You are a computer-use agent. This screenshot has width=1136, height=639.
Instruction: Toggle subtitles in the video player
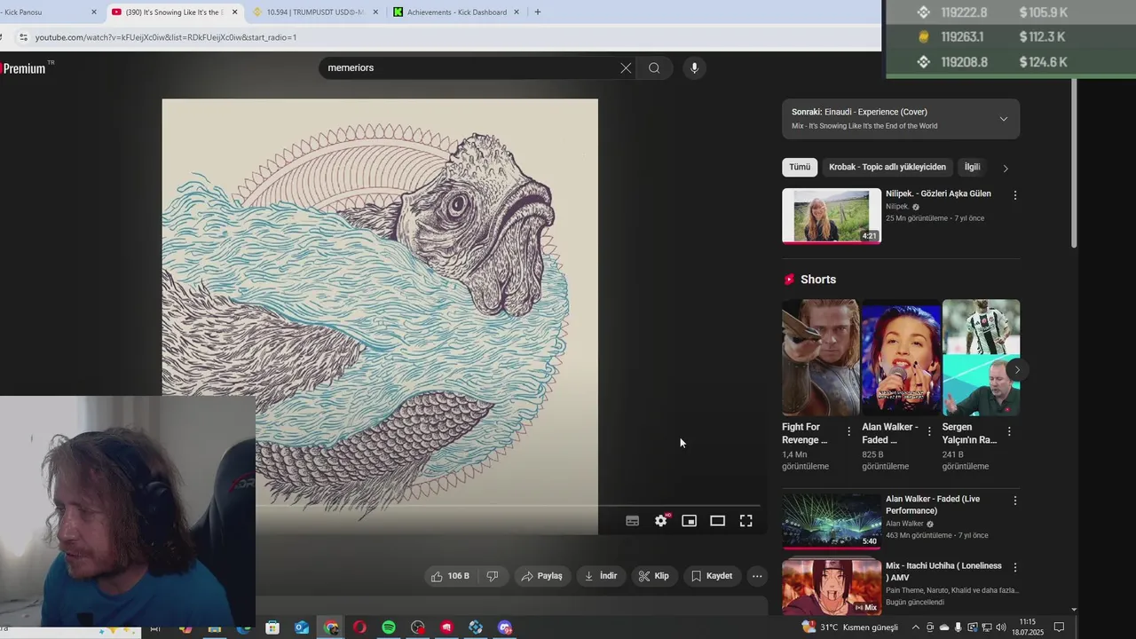tap(632, 521)
